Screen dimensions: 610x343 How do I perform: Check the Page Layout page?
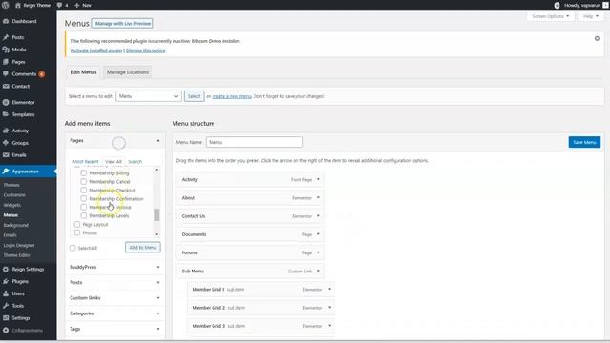[77, 224]
